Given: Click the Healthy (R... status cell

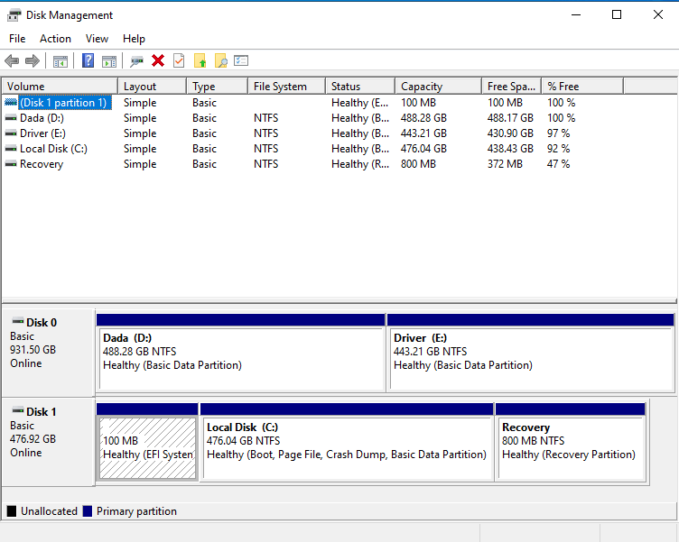Looking at the screenshot, I should tap(360, 164).
